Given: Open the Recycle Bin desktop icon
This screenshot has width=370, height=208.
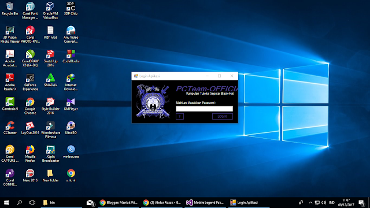Looking at the screenshot, I should click(x=10, y=9).
